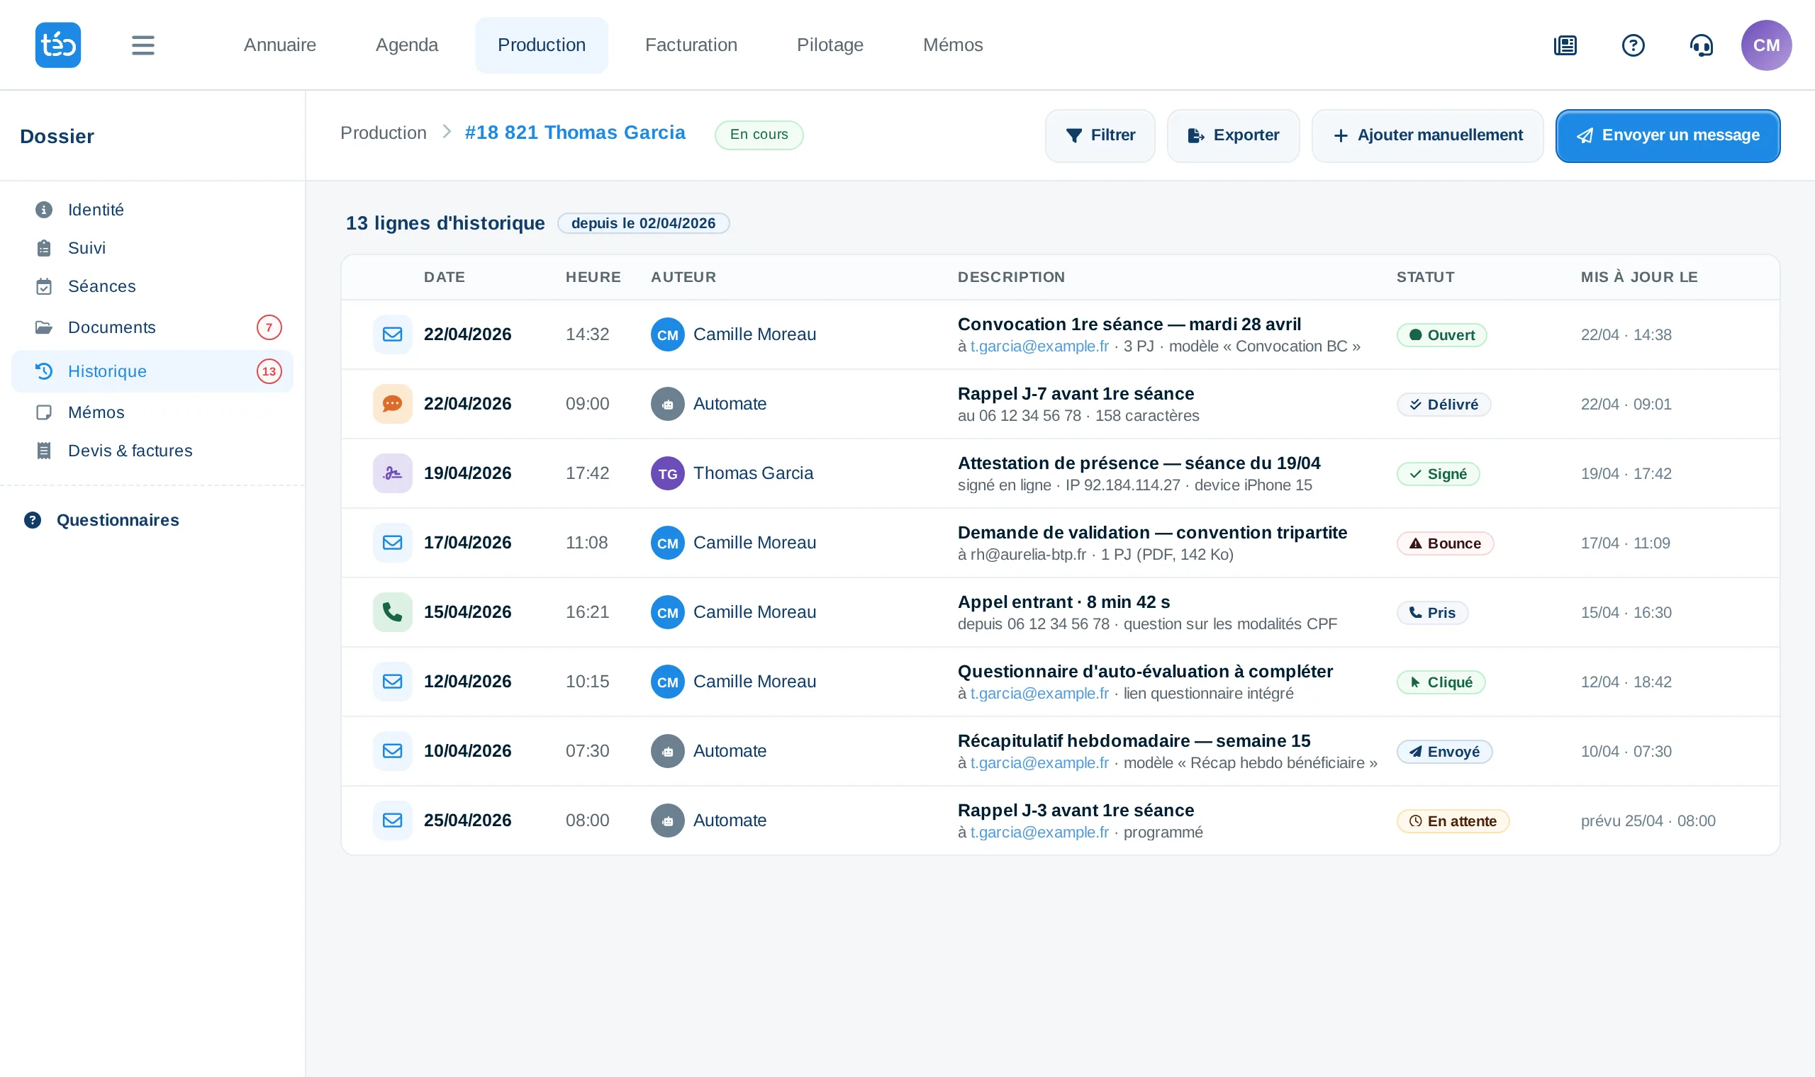This screenshot has height=1077, width=1815.
Task: Open the Agenda tab
Action: point(406,45)
